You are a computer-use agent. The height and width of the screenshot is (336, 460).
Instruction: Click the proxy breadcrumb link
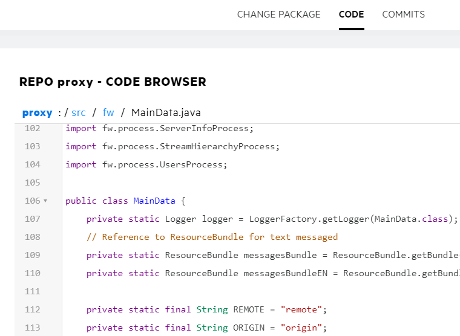[x=37, y=113]
